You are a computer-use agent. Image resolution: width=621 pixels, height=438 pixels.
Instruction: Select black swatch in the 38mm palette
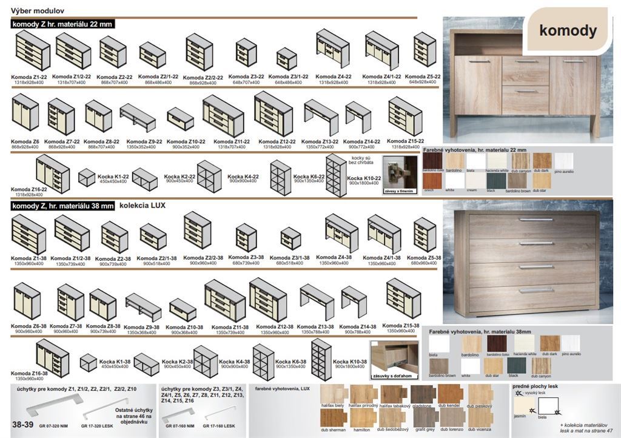[x=516, y=366]
